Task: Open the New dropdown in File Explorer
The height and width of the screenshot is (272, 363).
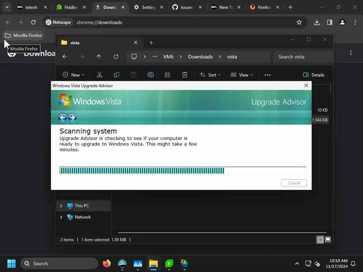Action: pos(73,75)
